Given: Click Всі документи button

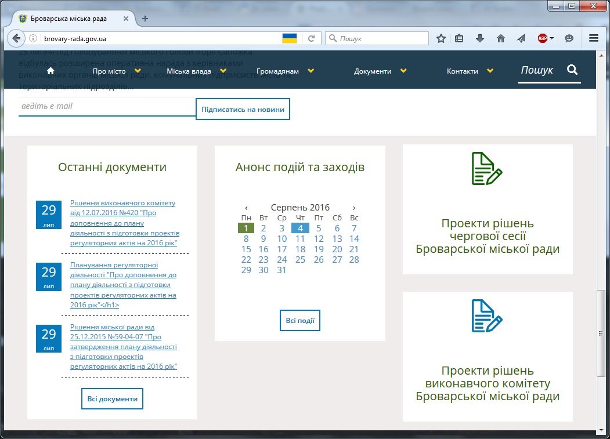Looking at the screenshot, I should tap(112, 398).
